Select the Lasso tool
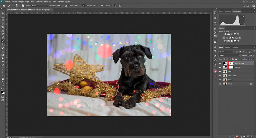 click(2, 20)
